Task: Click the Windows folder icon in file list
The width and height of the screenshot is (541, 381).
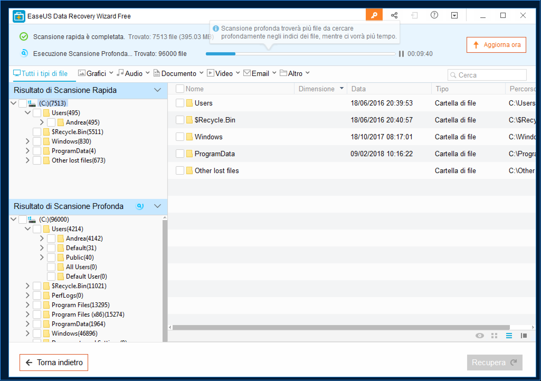Action: click(189, 137)
